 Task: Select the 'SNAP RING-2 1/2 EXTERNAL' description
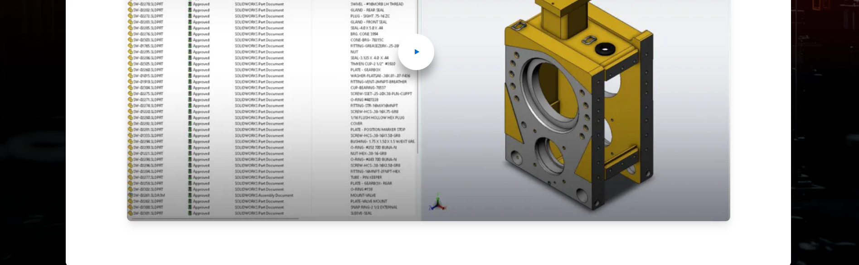click(374, 207)
